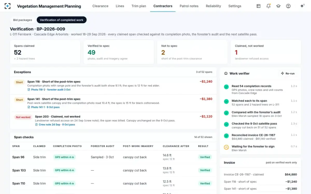Viewport: 311px width, 194px height.
Task: Switch to the Reliability tab
Action: (213, 6)
